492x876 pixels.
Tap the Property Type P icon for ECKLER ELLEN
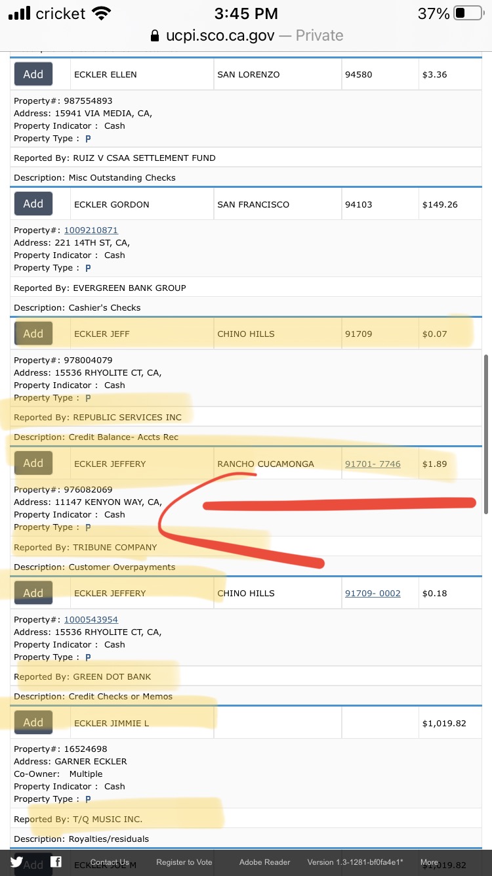click(88, 139)
